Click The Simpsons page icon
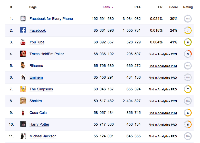200x143 pixels. click(23, 89)
